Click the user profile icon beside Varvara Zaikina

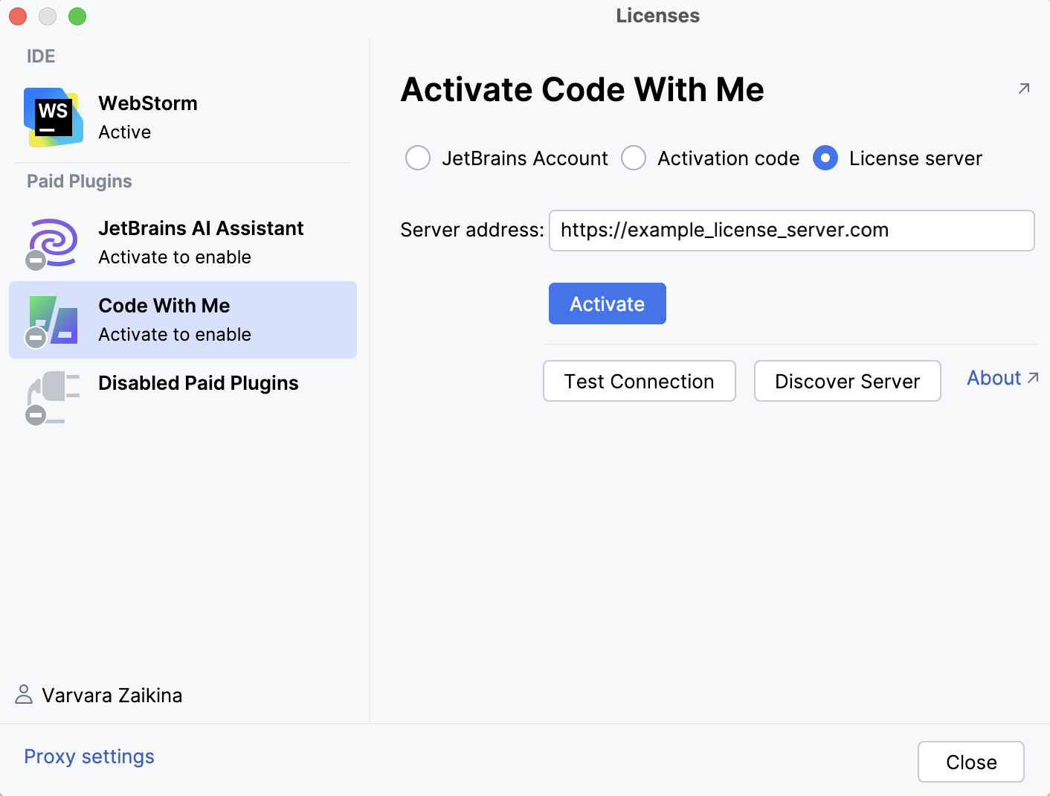24,694
